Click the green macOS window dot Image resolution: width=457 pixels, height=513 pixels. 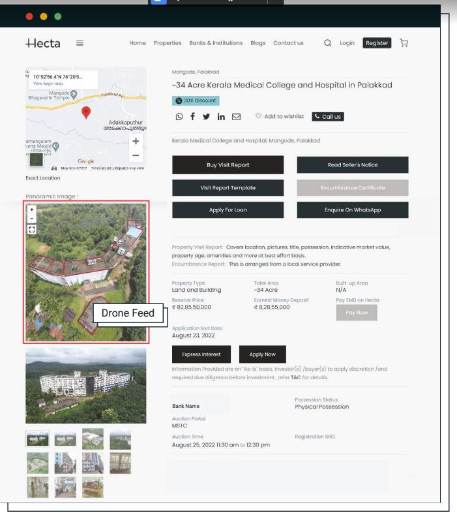(x=58, y=16)
